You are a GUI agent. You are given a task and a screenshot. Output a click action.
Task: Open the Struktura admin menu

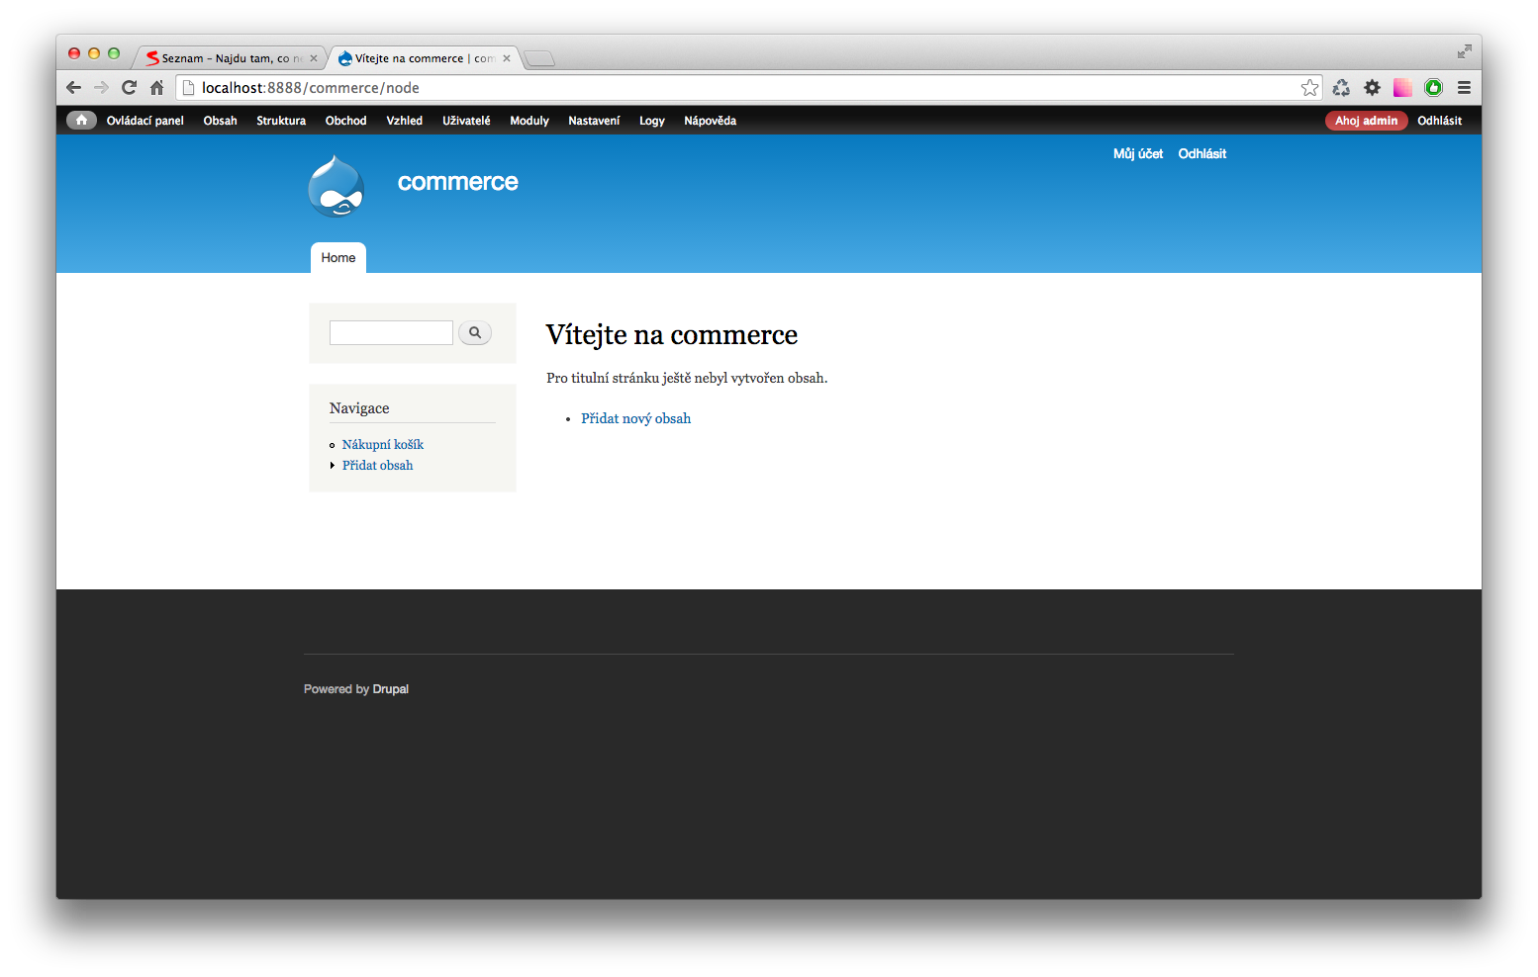281,121
